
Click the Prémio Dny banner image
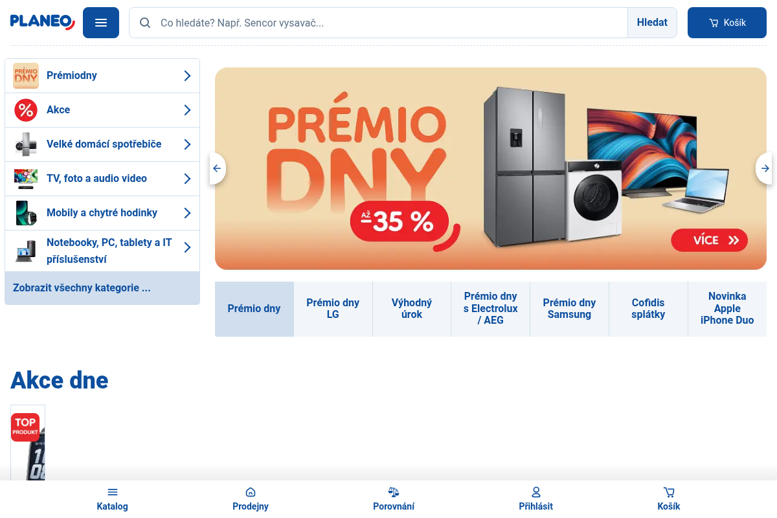click(491, 168)
